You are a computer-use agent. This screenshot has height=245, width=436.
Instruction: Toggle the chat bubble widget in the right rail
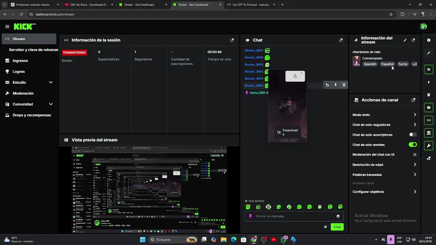429,108
